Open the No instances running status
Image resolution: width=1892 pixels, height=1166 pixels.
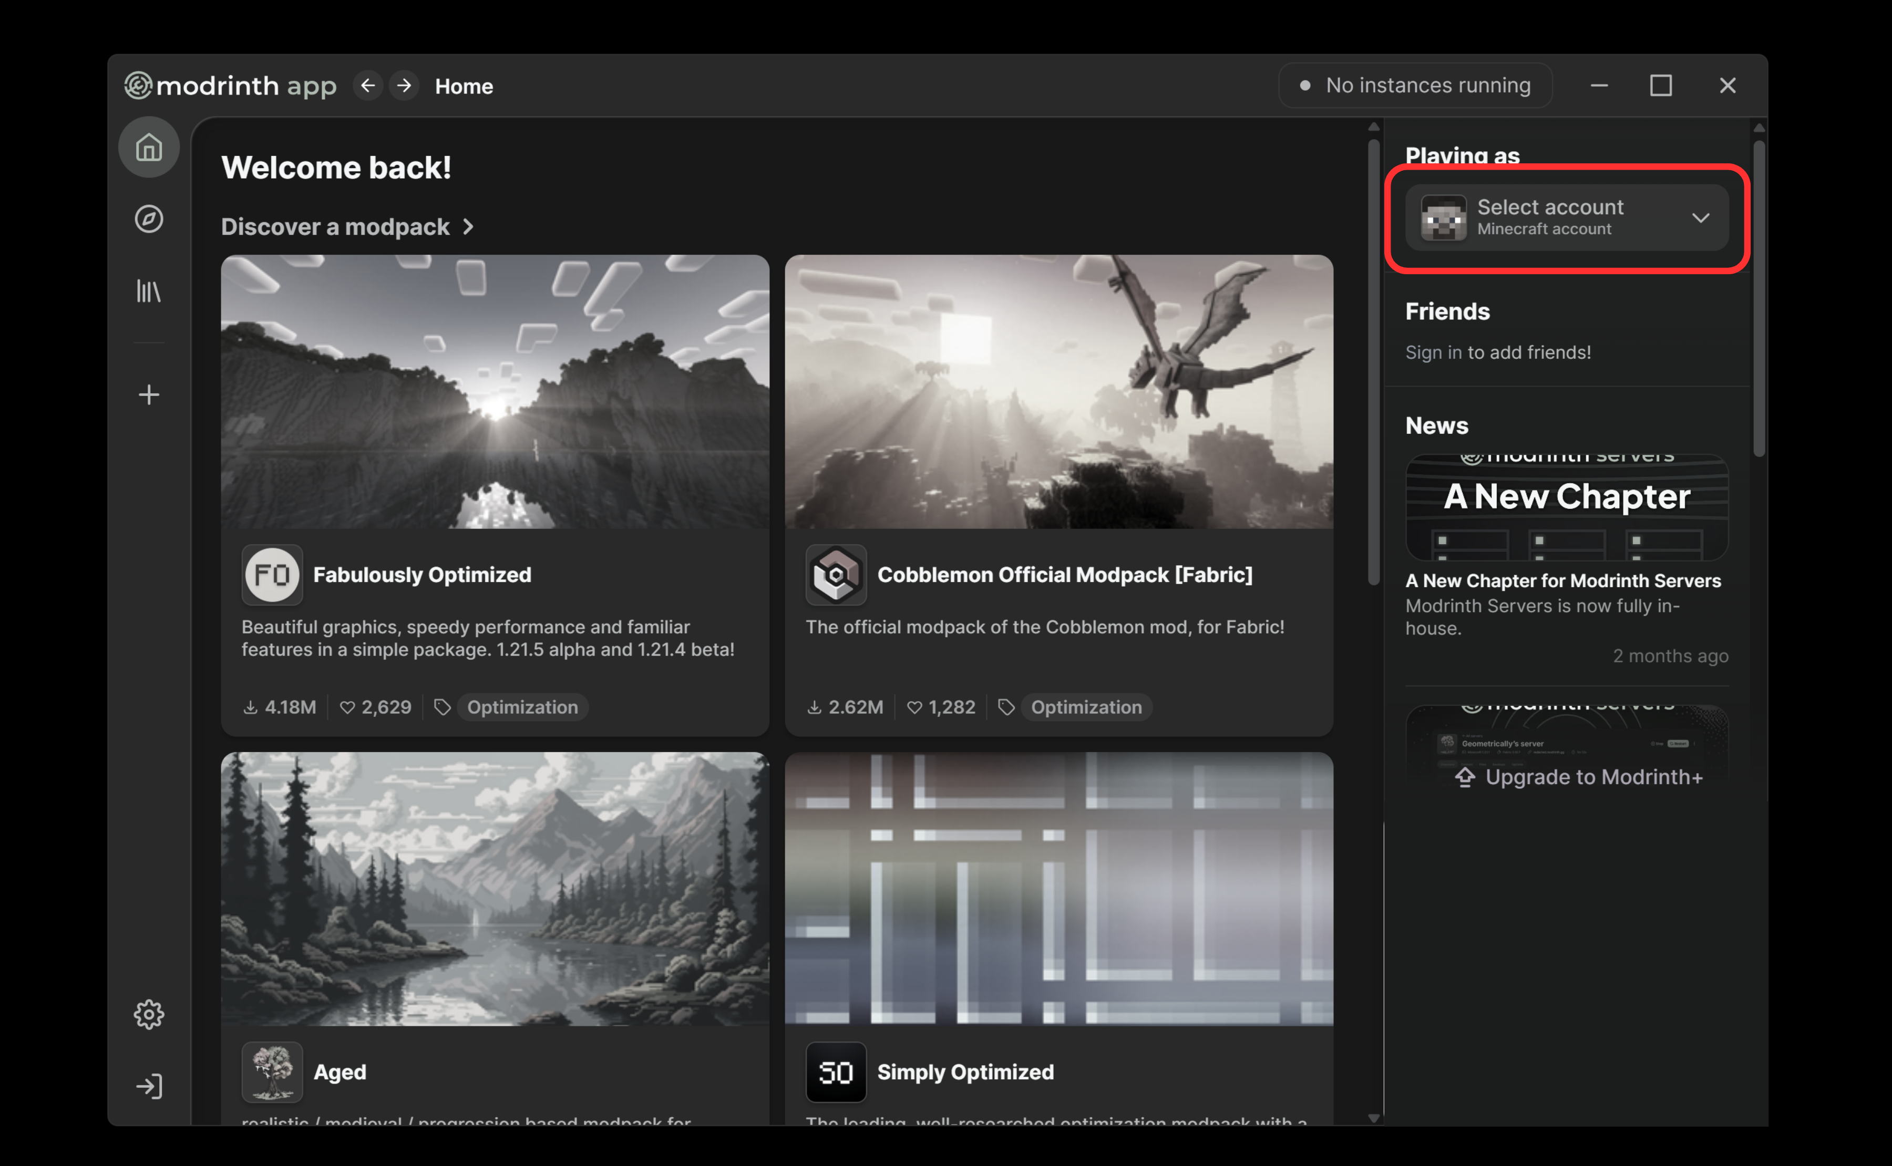(1415, 86)
